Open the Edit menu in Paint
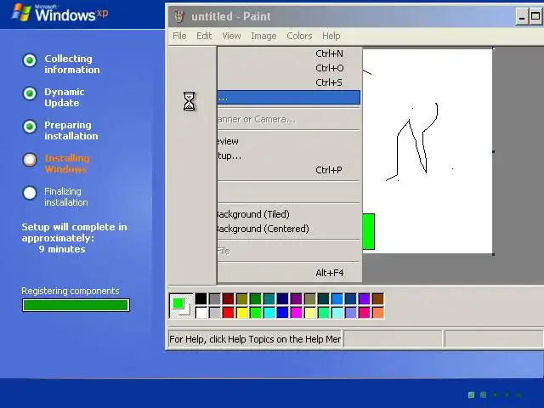The width and height of the screenshot is (544, 408). coord(204,36)
